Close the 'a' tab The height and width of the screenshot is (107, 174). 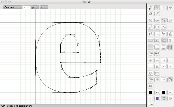pos(46,7)
